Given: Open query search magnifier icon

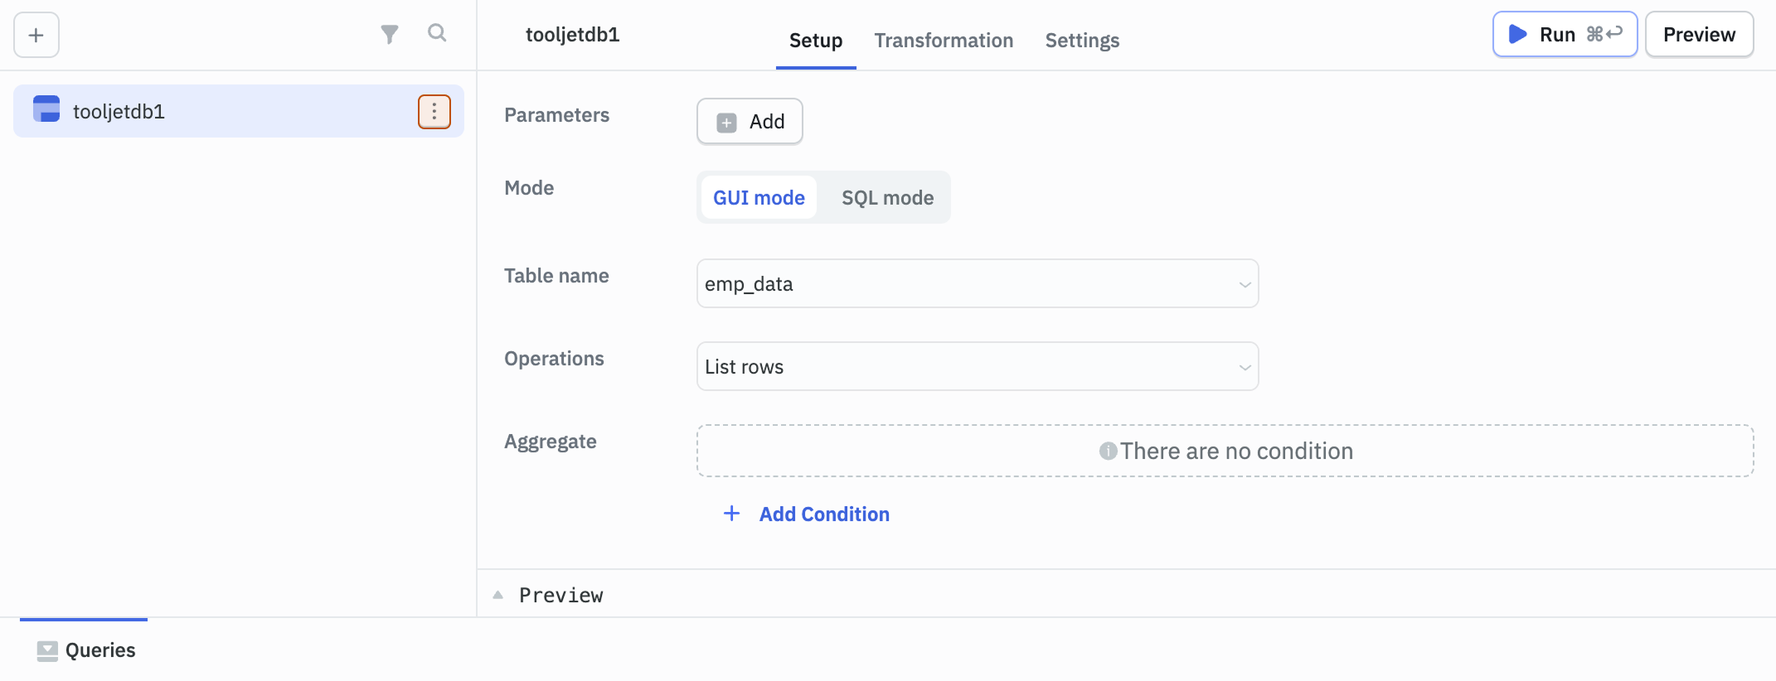Looking at the screenshot, I should click(437, 33).
